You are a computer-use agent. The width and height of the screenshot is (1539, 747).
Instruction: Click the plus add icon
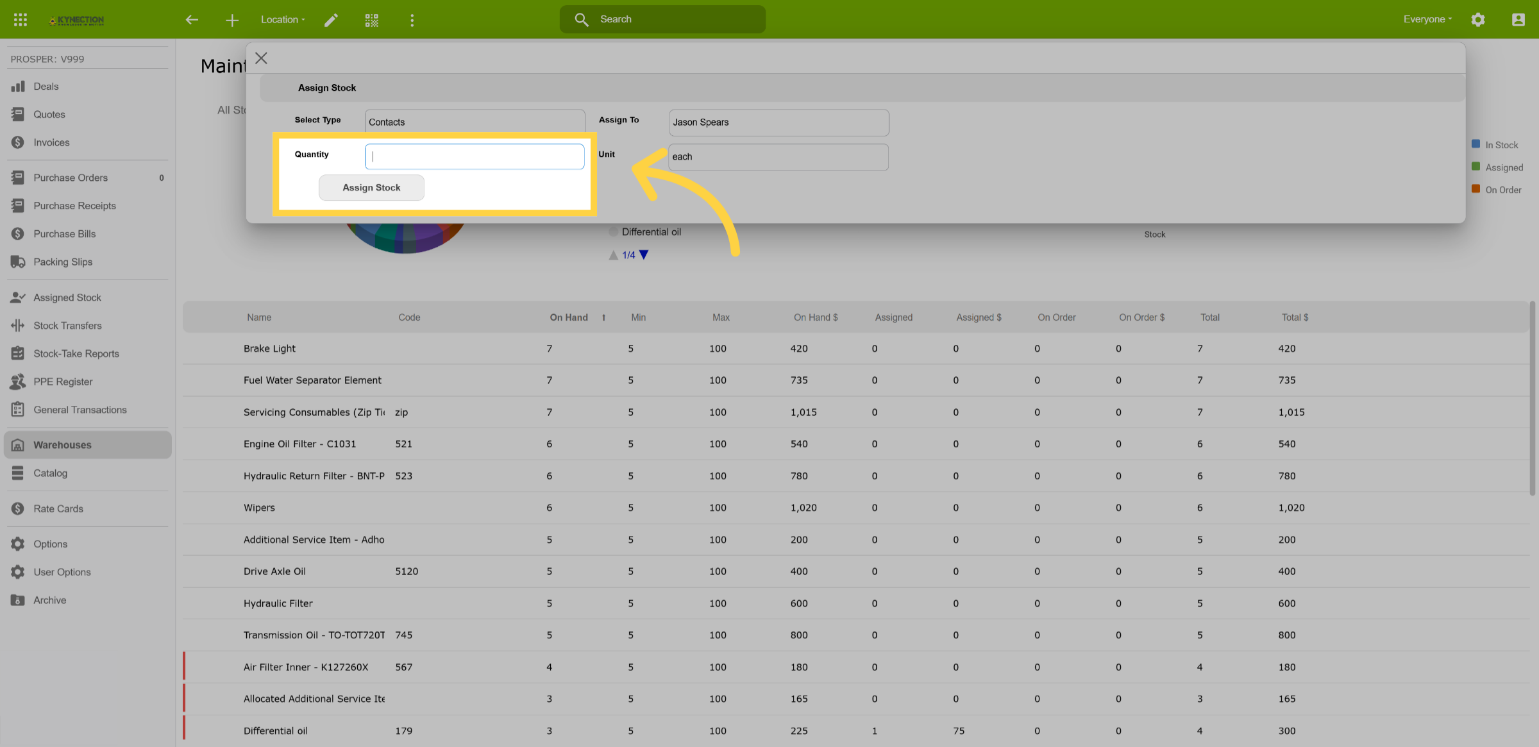[232, 20]
